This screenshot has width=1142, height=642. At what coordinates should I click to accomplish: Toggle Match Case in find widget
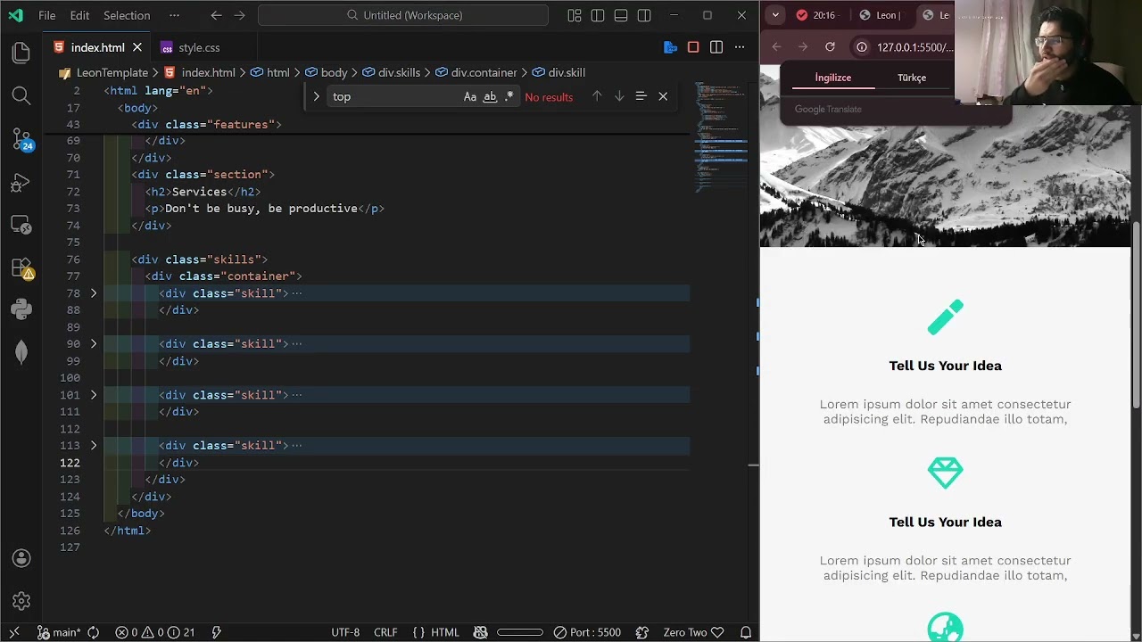tap(470, 96)
